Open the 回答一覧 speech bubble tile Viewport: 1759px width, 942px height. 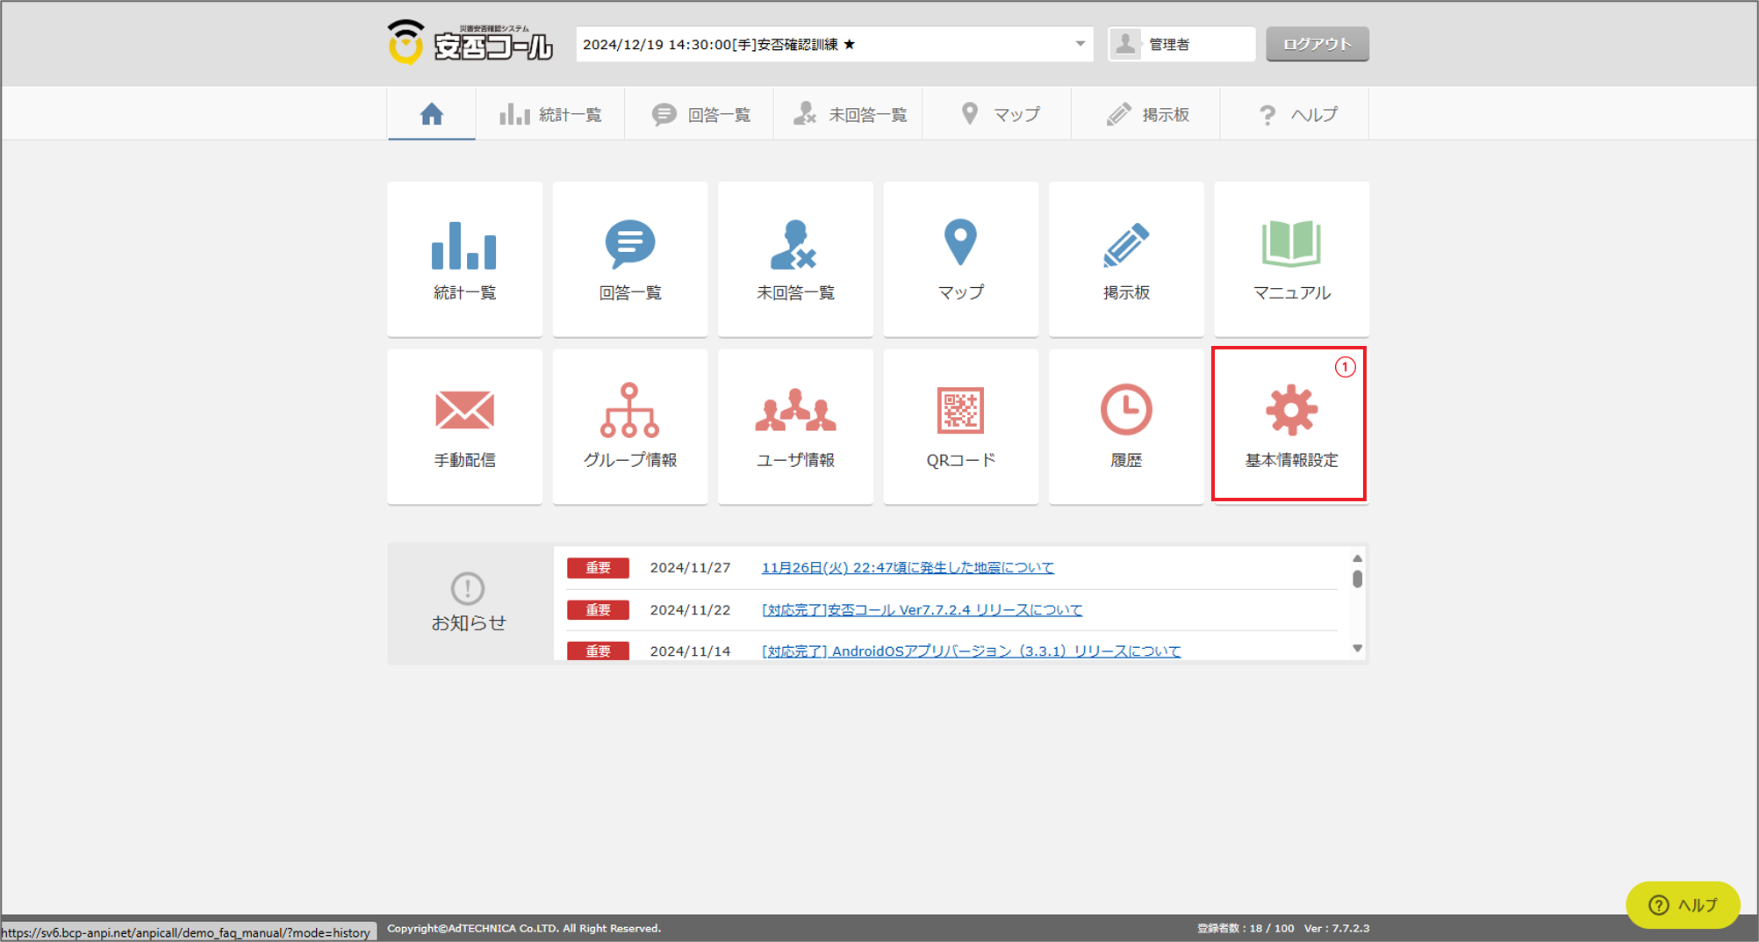[629, 259]
